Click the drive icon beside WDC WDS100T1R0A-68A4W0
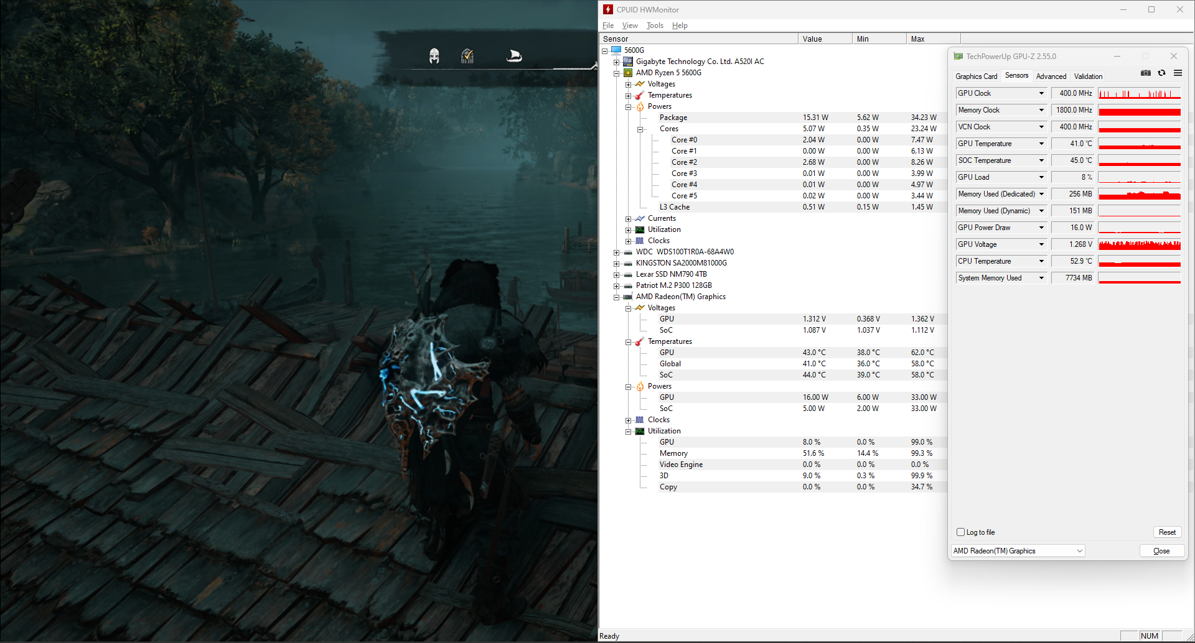 628,252
